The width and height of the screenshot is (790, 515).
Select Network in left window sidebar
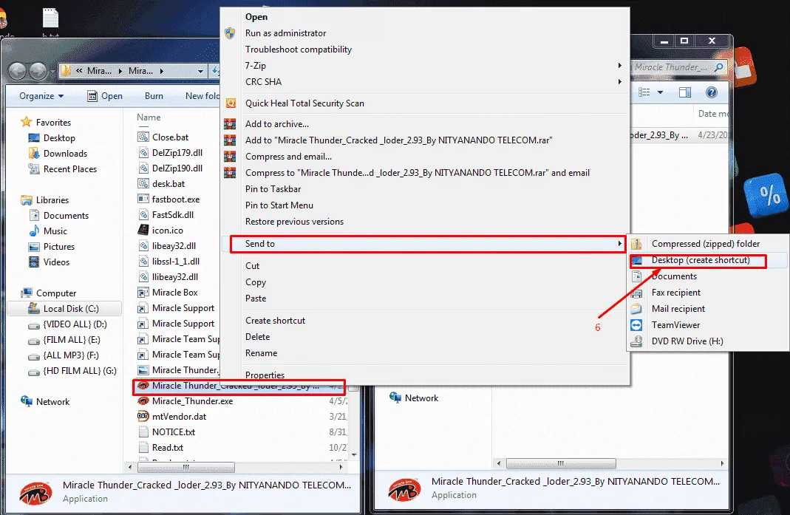pos(45,402)
